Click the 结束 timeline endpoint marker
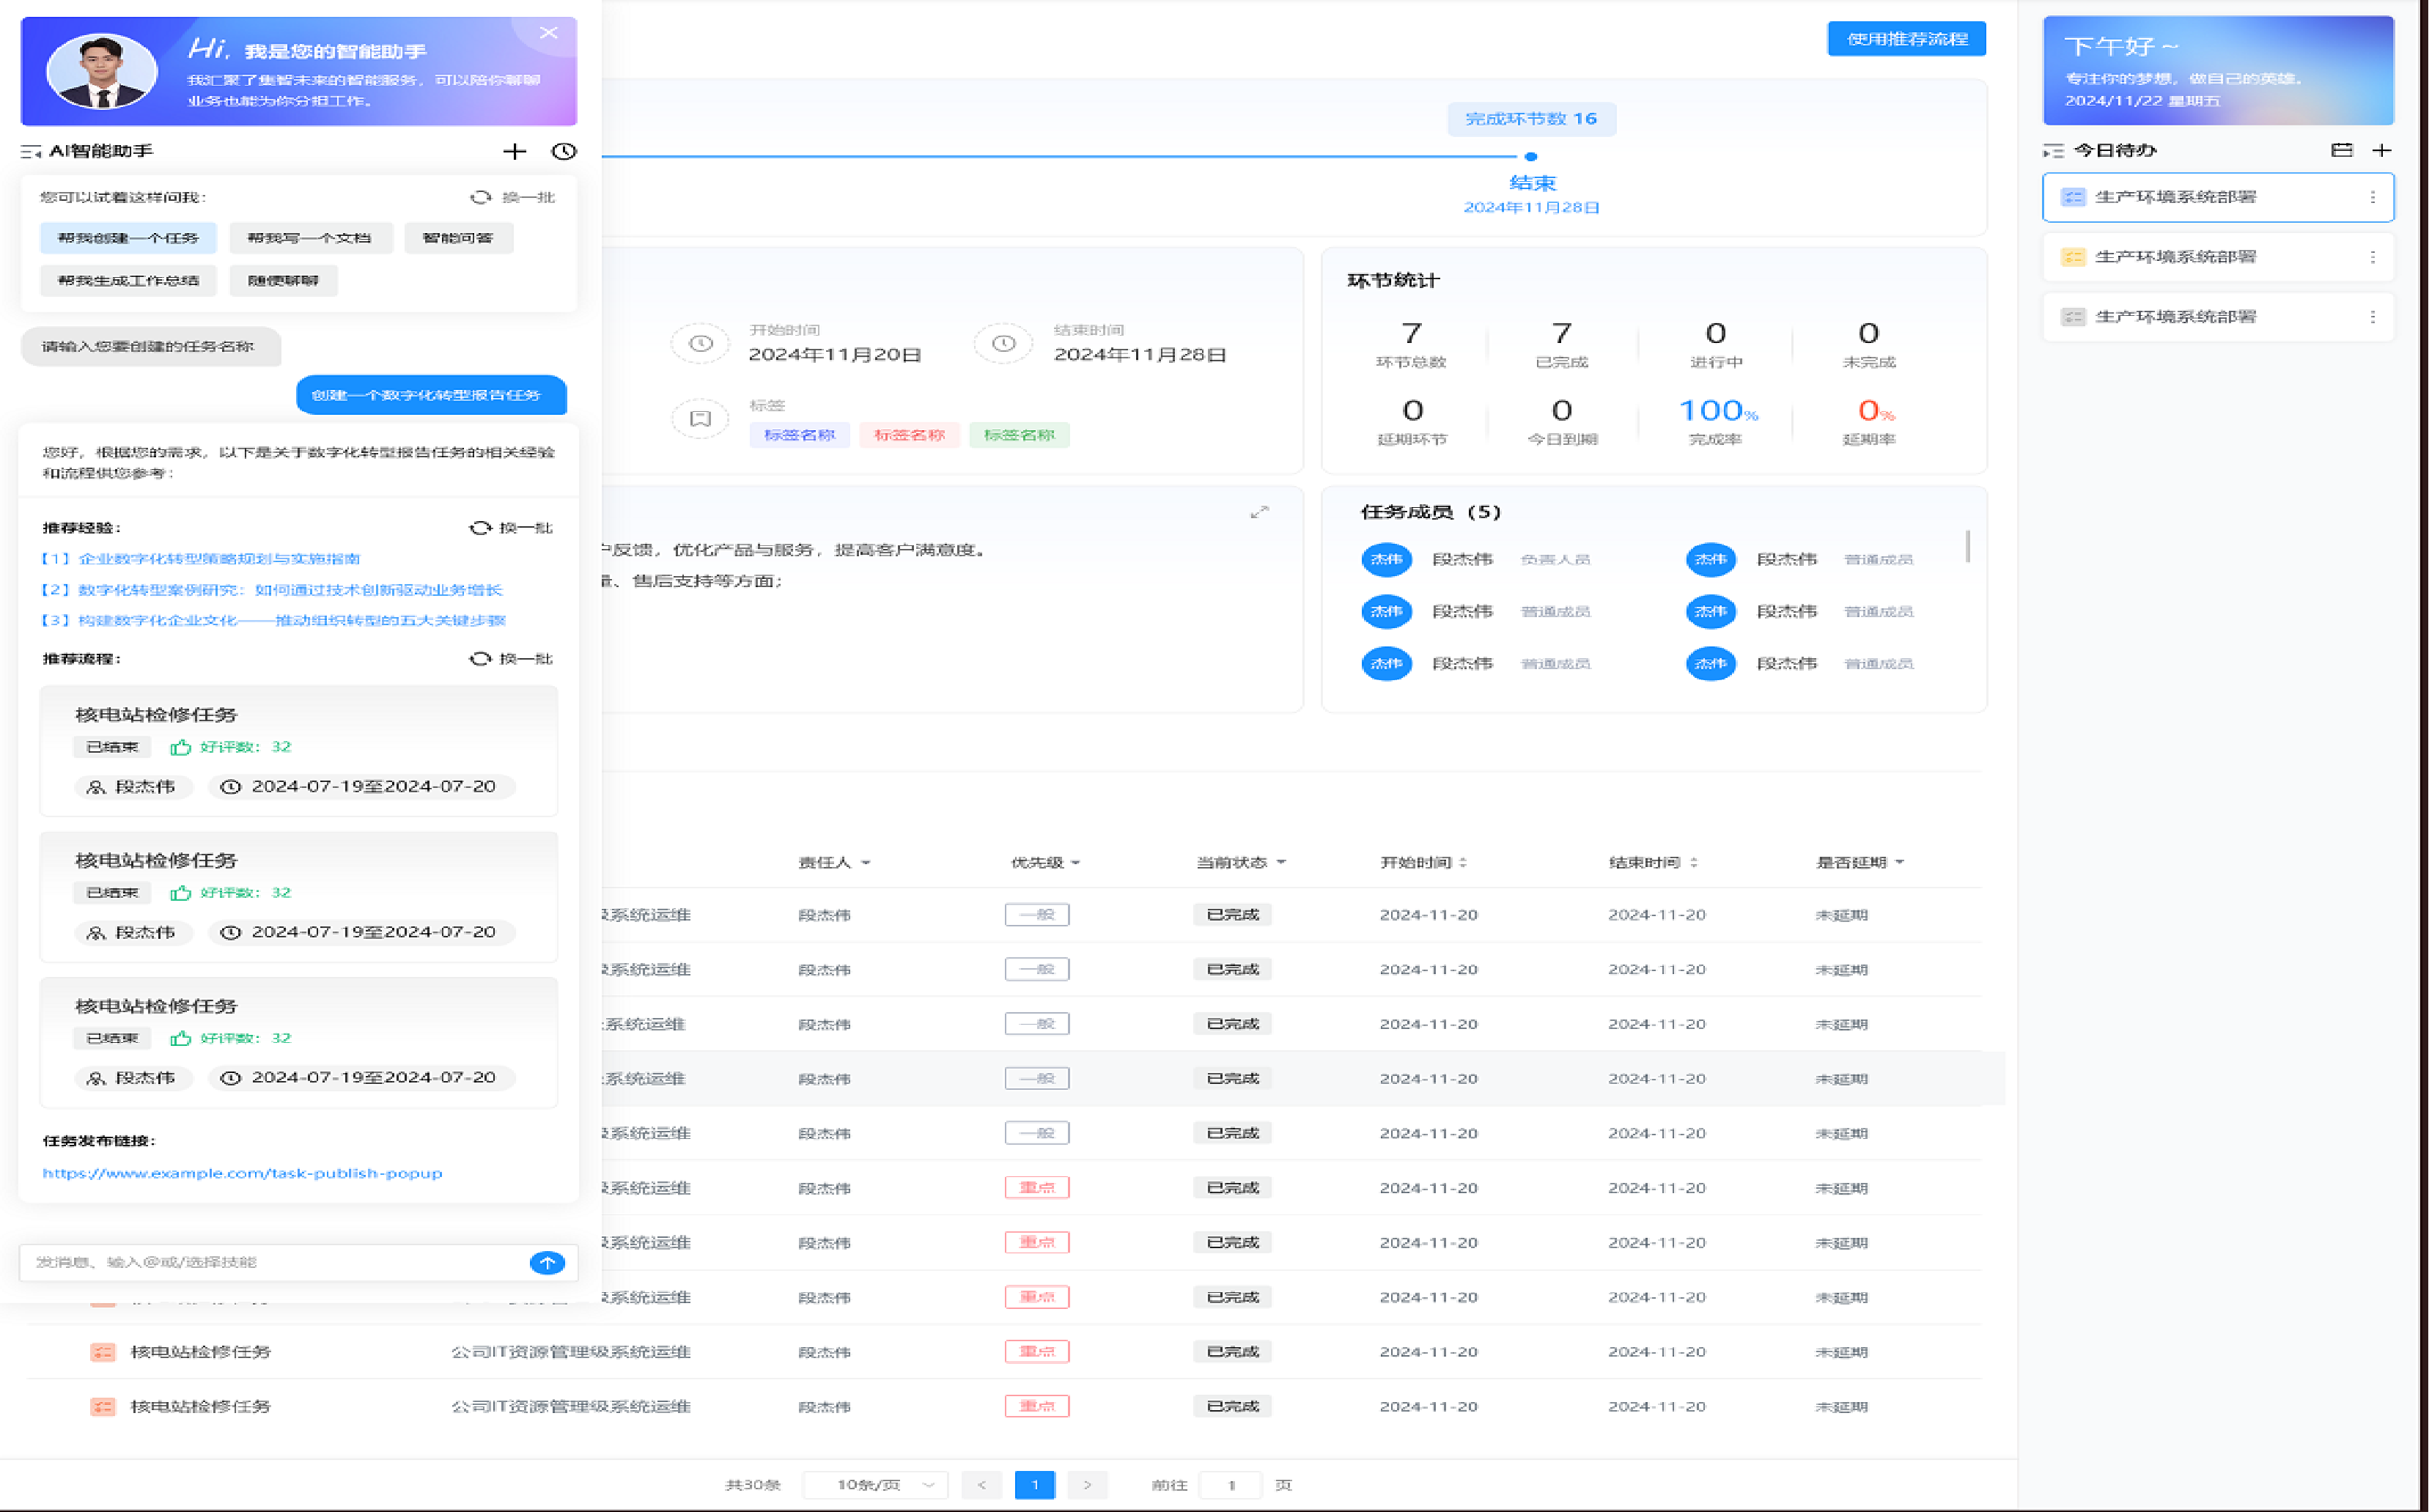2429x1512 pixels. click(x=1530, y=157)
